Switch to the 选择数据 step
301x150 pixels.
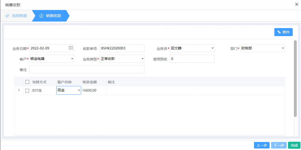[19, 16]
